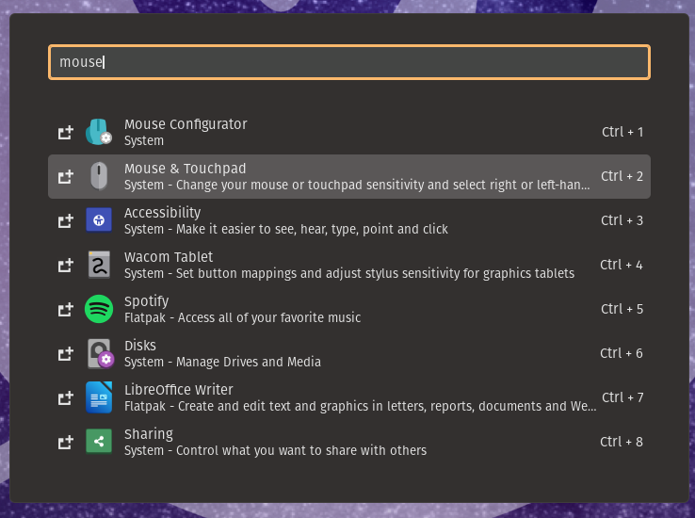This screenshot has height=518, width=695.
Task: Click the Ctrl + 7 shortcut label
Action: pyautogui.click(x=622, y=397)
